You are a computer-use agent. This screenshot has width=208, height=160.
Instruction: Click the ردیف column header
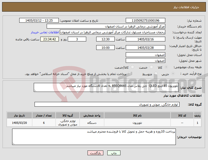point(197,115)
